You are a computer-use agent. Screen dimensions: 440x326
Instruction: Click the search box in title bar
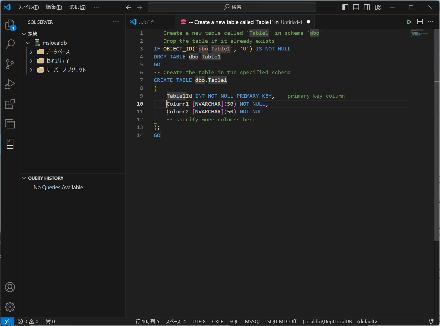(x=232, y=7)
